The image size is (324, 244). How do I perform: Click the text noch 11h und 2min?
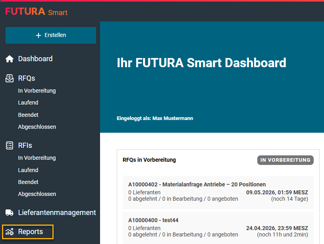[x=282, y=235]
